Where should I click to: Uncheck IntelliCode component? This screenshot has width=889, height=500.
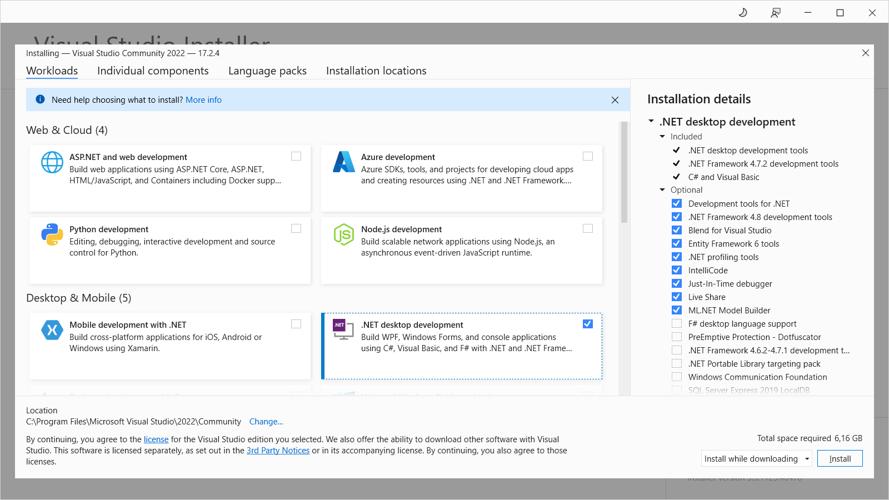677,270
